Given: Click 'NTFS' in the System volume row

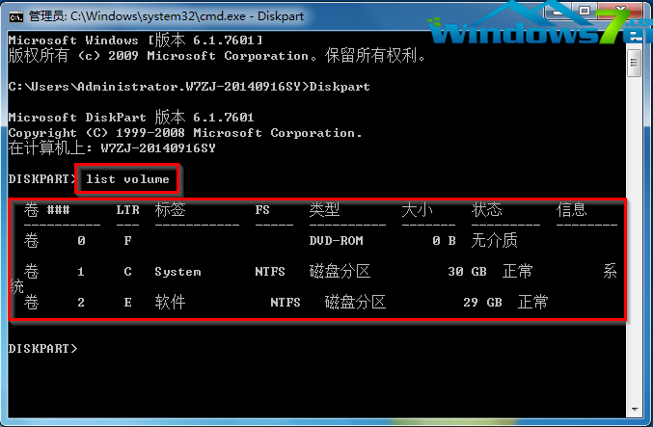Looking at the screenshot, I should click(270, 272).
